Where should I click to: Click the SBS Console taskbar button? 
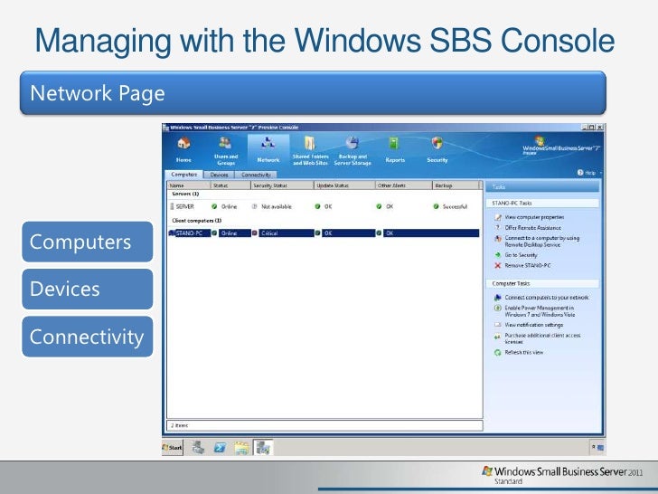263,447
